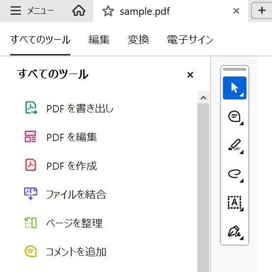This screenshot has height=272, width=272.
Task: Open the 電子サイン tab
Action: click(x=190, y=40)
